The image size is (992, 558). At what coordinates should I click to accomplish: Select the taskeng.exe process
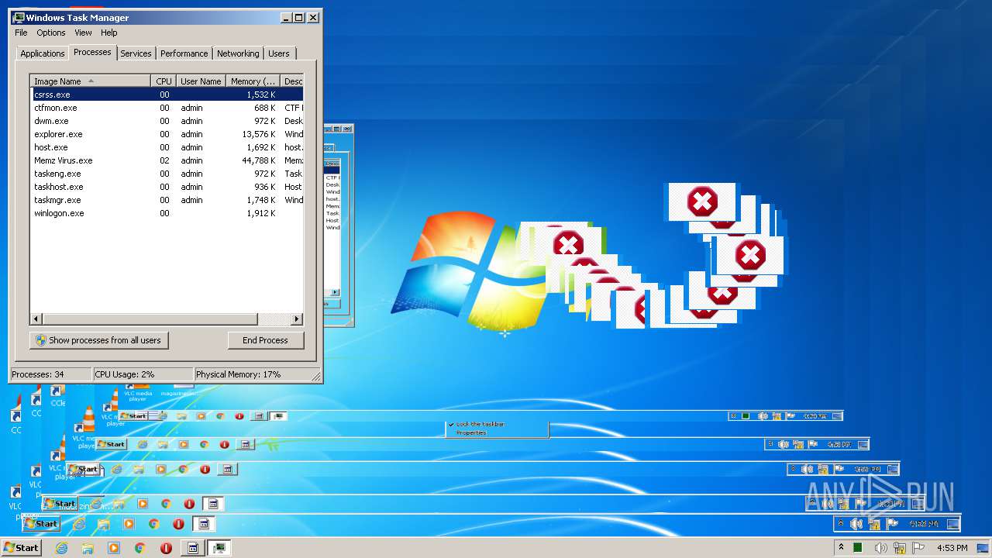pyautogui.click(x=167, y=174)
